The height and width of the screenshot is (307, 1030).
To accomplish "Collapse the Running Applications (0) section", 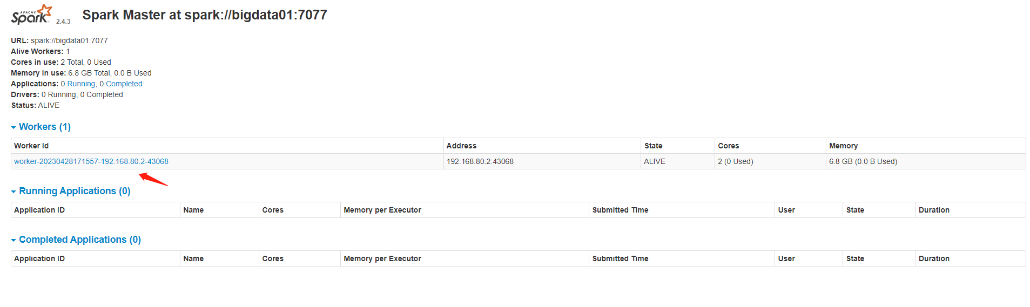I will [71, 191].
